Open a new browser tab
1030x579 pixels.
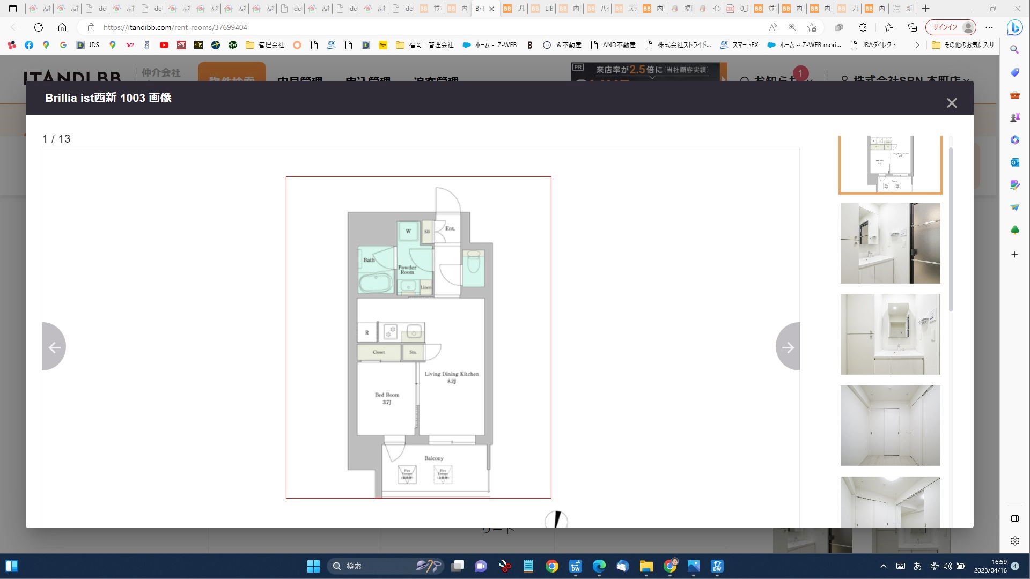(925, 9)
